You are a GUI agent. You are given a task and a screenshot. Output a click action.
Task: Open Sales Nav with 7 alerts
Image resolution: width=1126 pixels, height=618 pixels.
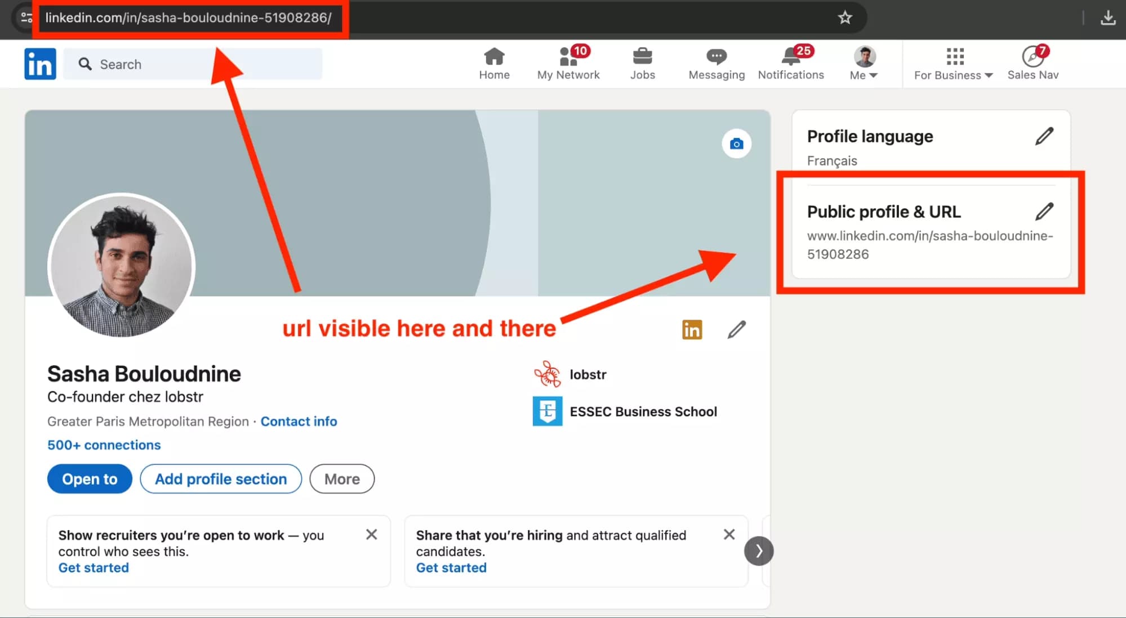pyautogui.click(x=1032, y=63)
